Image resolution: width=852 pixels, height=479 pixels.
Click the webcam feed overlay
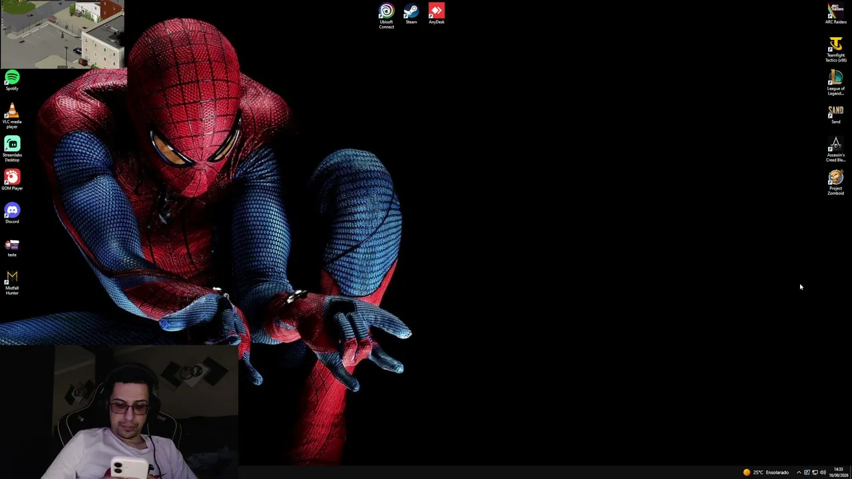coord(119,412)
